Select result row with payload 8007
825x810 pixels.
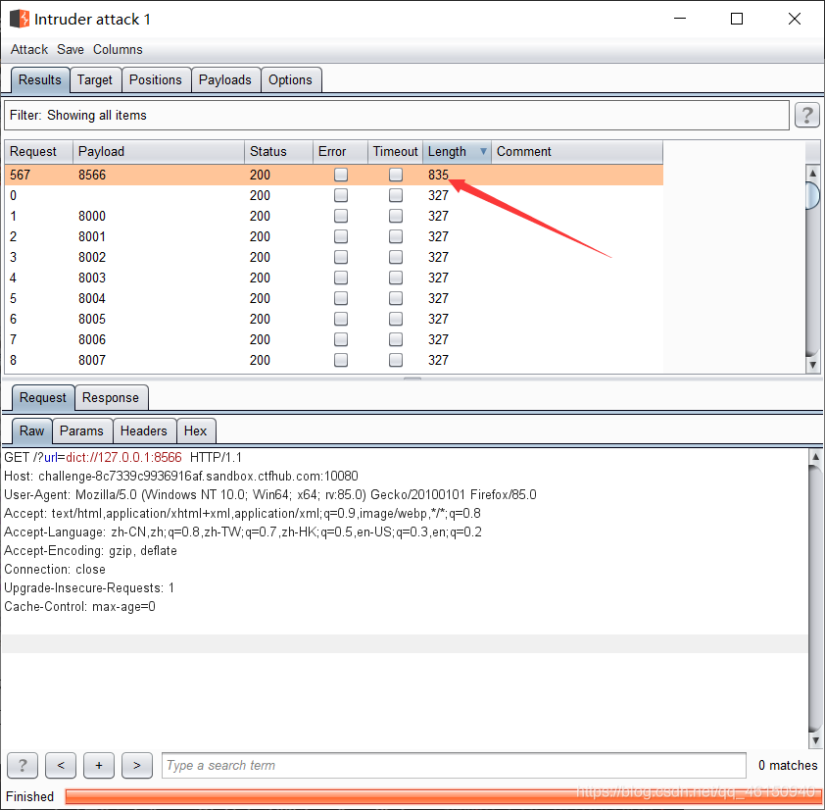coord(333,360)
